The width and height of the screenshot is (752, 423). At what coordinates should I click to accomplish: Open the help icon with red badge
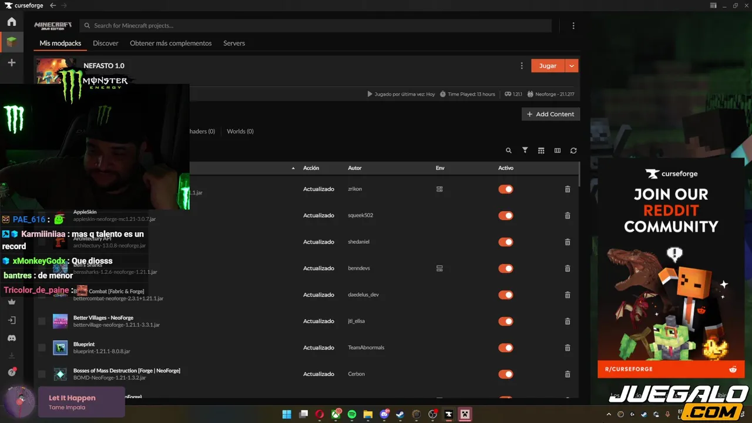coord(12,372)
